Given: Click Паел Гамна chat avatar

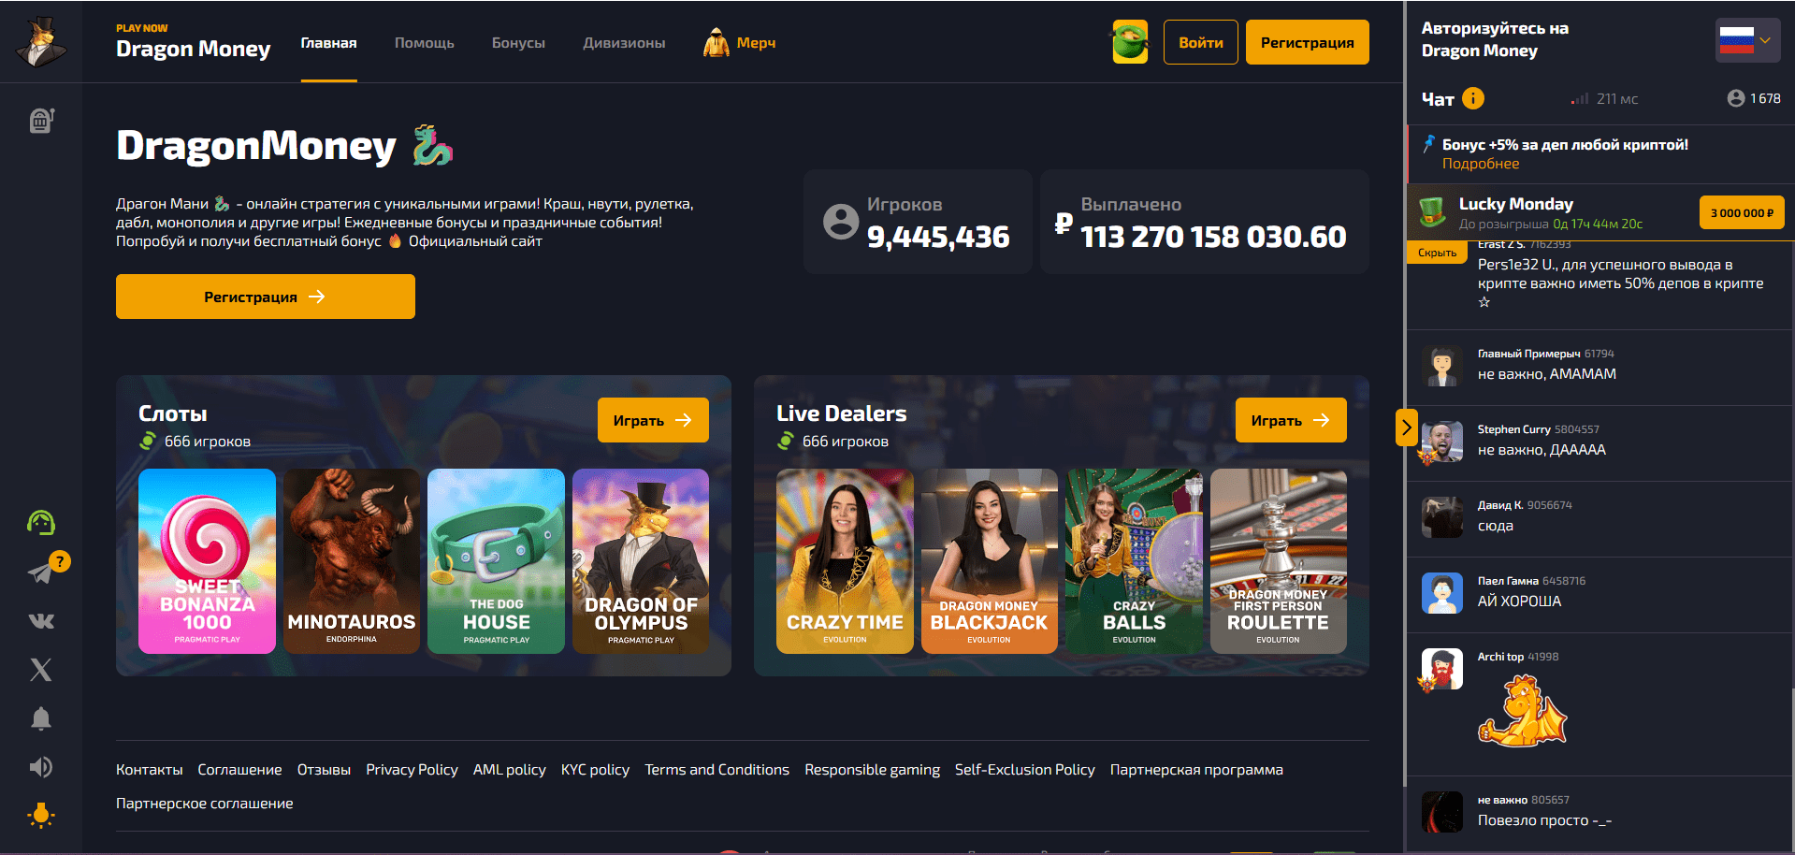Looking at the screenshot, I should (x=1441, y=594).
